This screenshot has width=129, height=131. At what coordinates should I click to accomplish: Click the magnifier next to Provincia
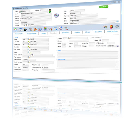pos(26,25)
